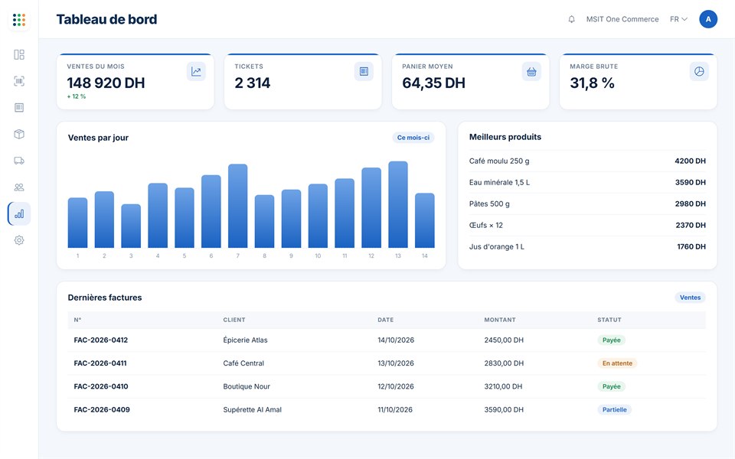Click the 148 920 DH sales value
The width and height of the screenshot is (735, 459).
point(106,83)
